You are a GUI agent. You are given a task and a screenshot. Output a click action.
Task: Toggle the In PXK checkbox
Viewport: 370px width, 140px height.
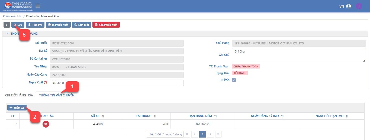click(234, 80)
